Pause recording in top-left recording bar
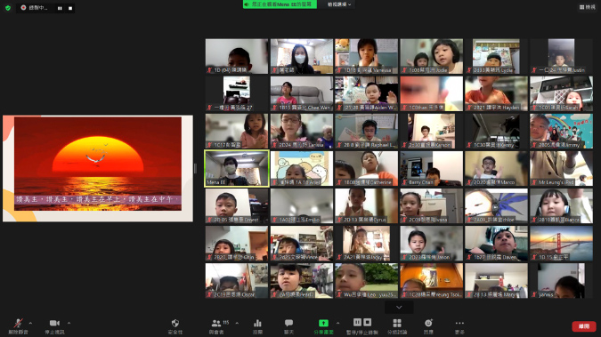This screenshot has width=601, height=337. (x=60, y=8)
